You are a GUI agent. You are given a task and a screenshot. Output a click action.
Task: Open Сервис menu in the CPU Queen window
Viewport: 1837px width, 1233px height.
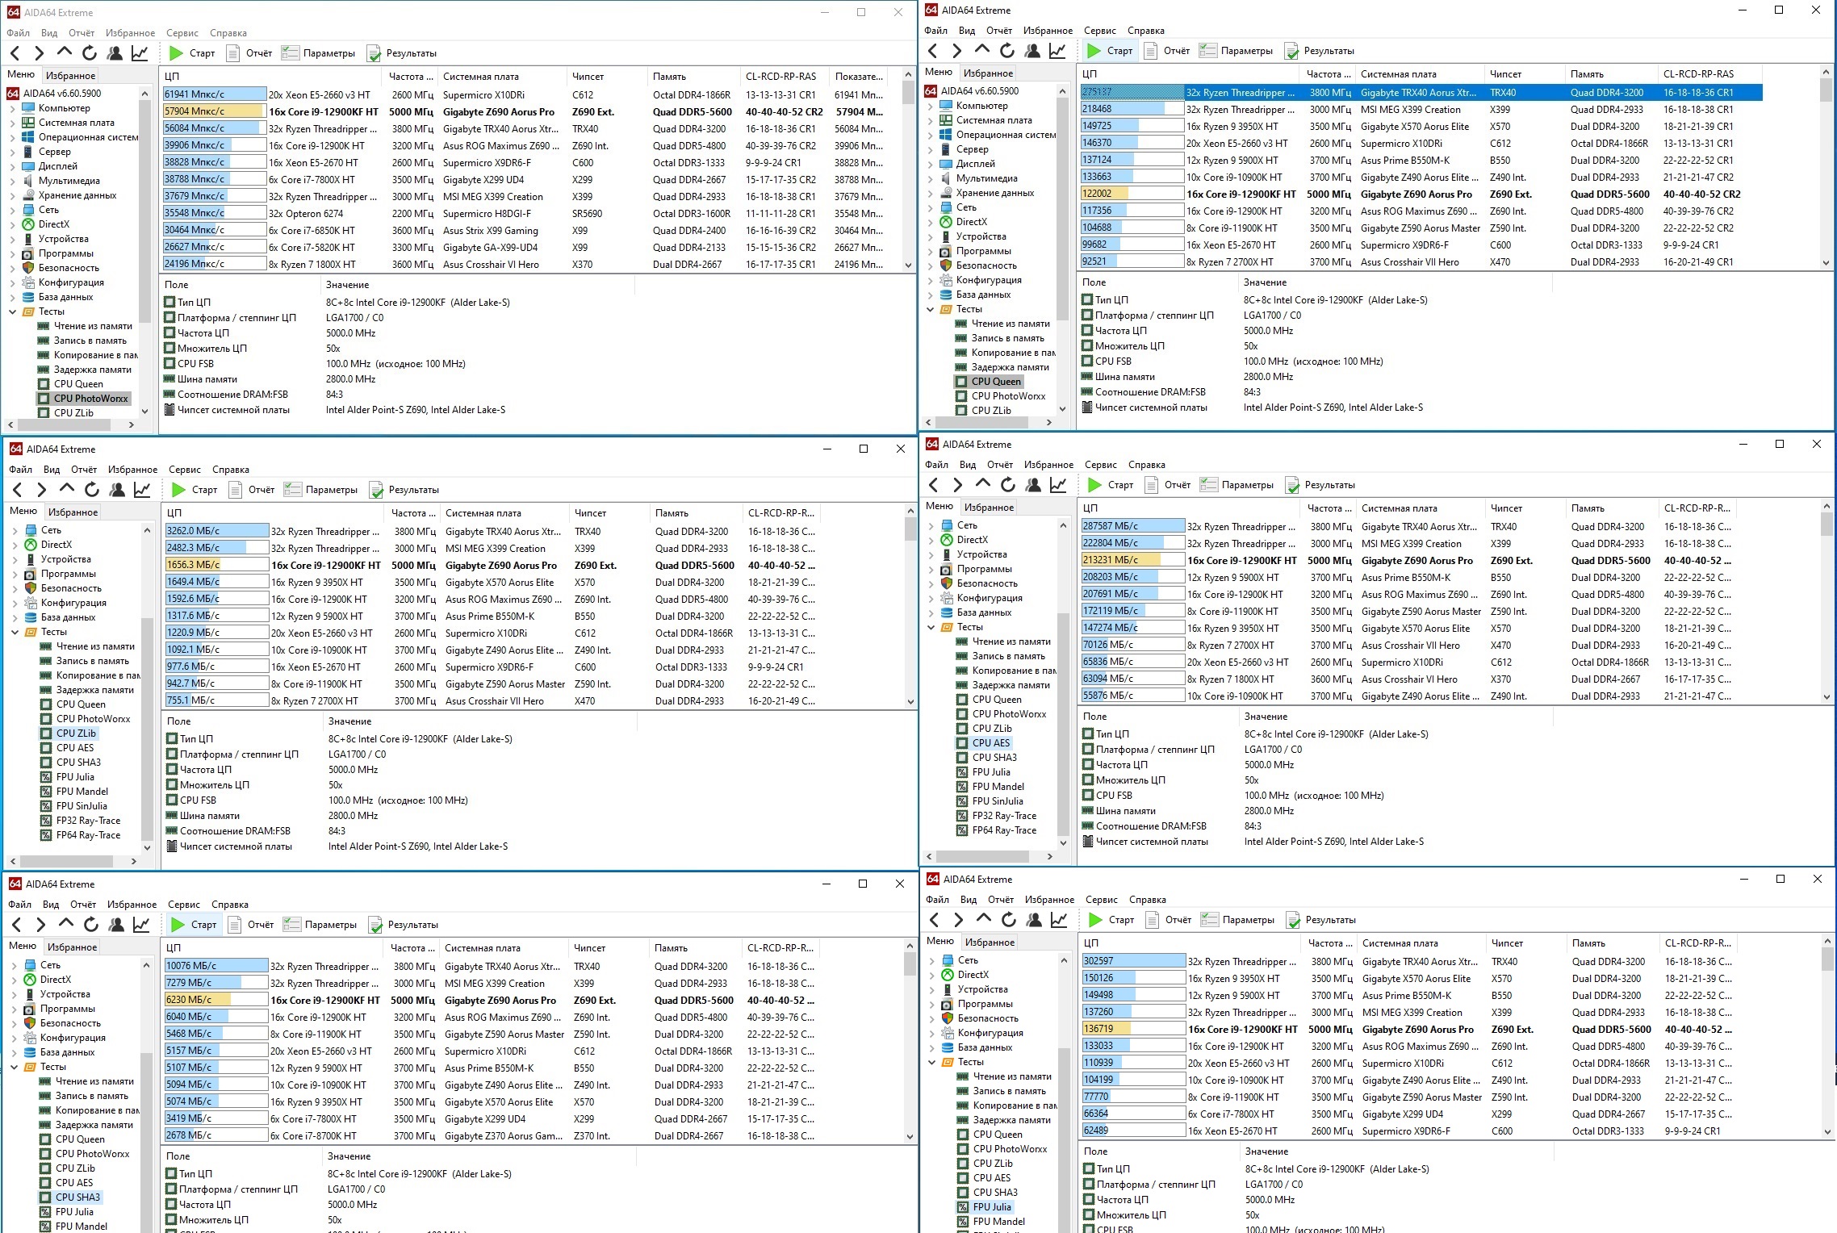click(x=1099, y=31)
